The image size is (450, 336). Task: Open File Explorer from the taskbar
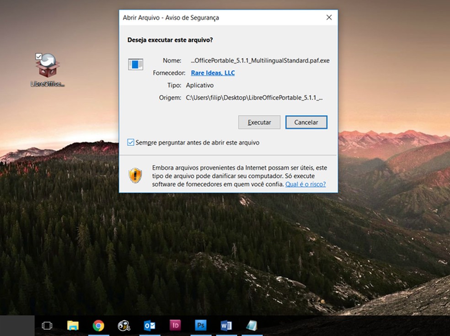coord(73,325)
